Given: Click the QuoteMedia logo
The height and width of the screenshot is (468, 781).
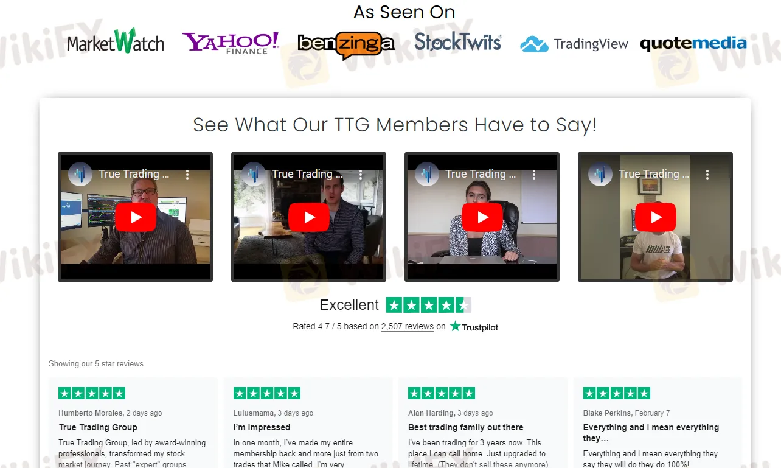Looking at the screenshot, I should (693, 43).
